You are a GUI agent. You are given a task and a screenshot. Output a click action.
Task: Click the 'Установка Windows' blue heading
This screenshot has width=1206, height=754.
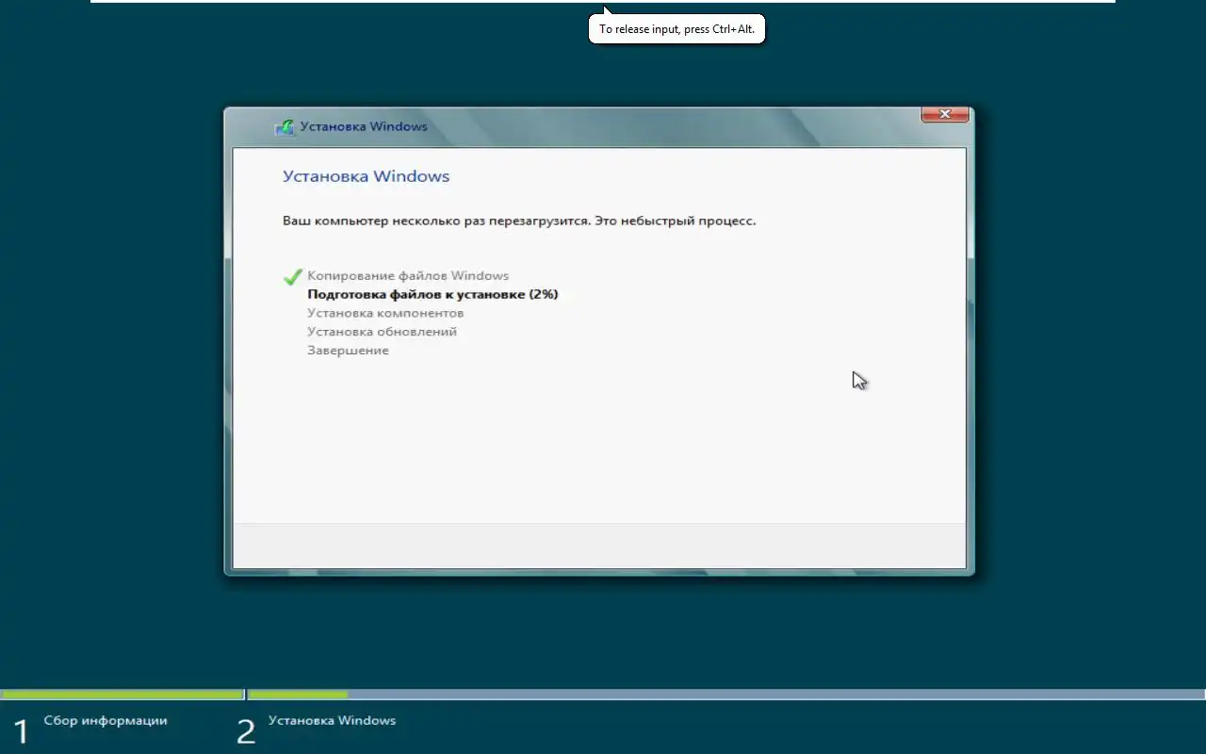[x=366, y=176]
